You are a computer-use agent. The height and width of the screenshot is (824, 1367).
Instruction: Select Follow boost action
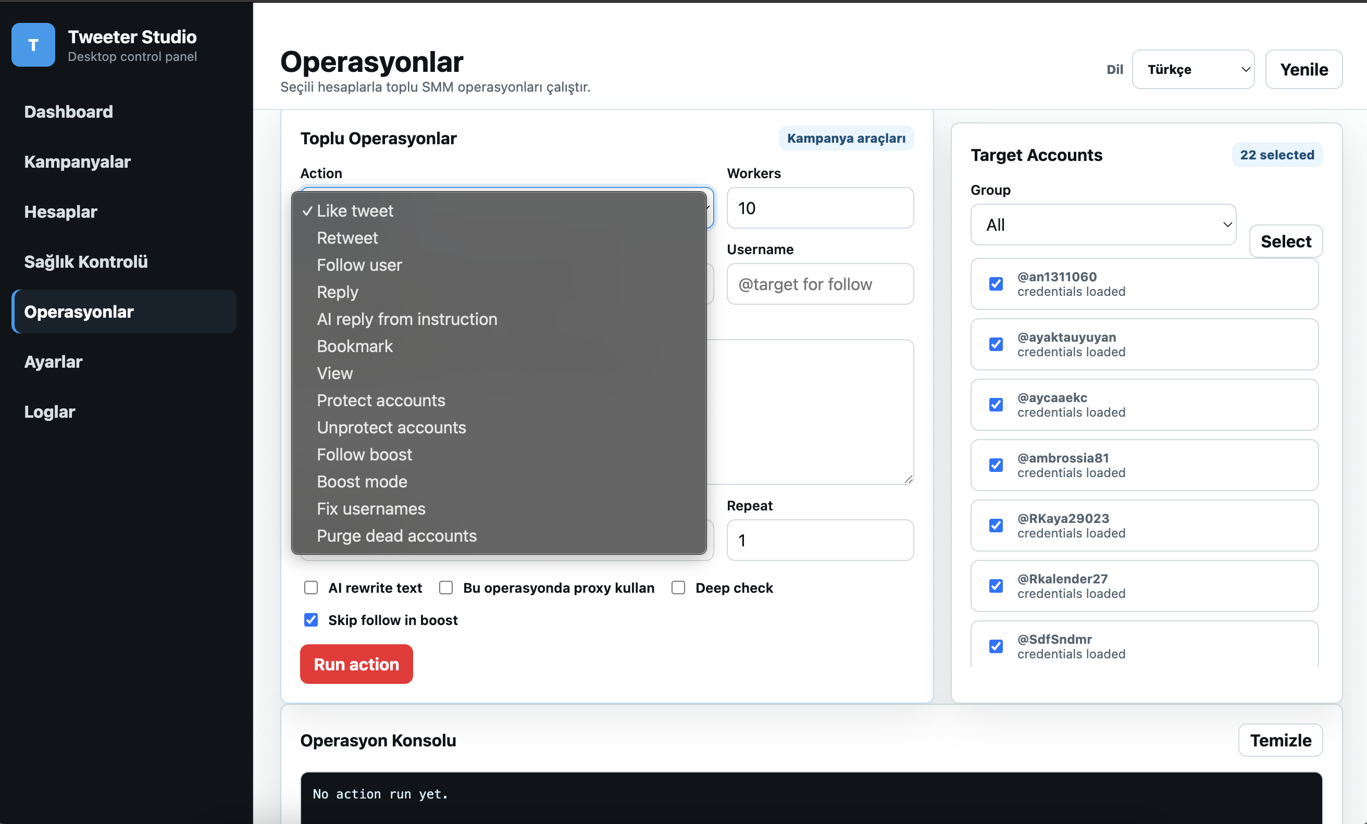(499, 455)
